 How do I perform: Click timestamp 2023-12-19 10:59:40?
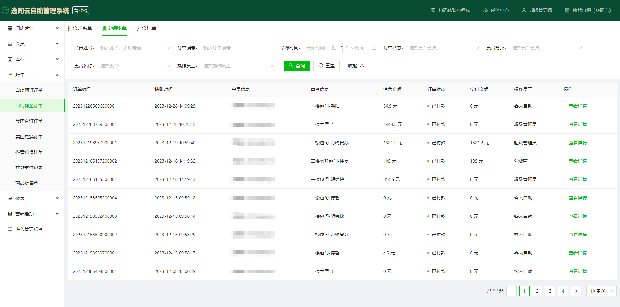[175, 143]
